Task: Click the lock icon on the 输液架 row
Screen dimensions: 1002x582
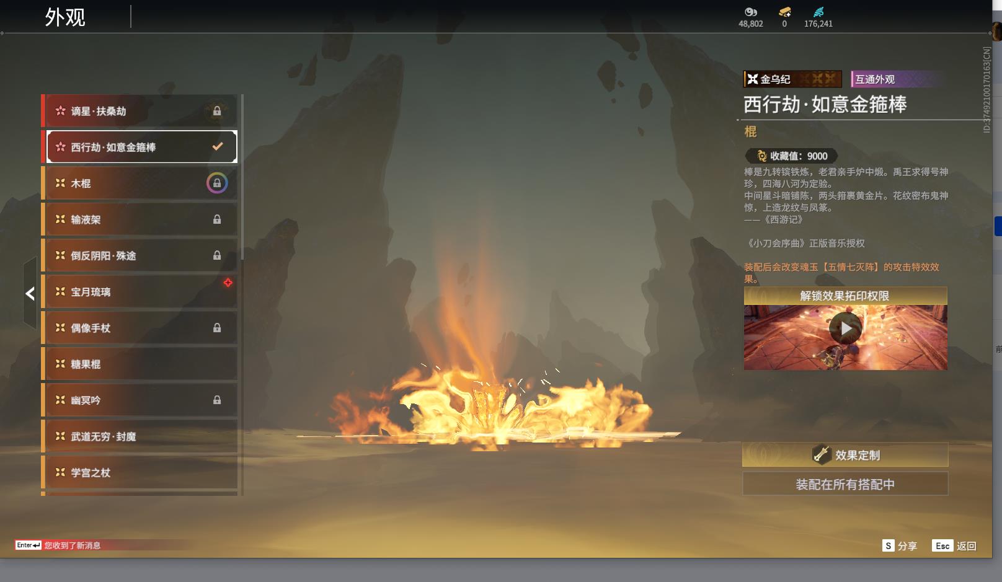Action: (217, 219)
